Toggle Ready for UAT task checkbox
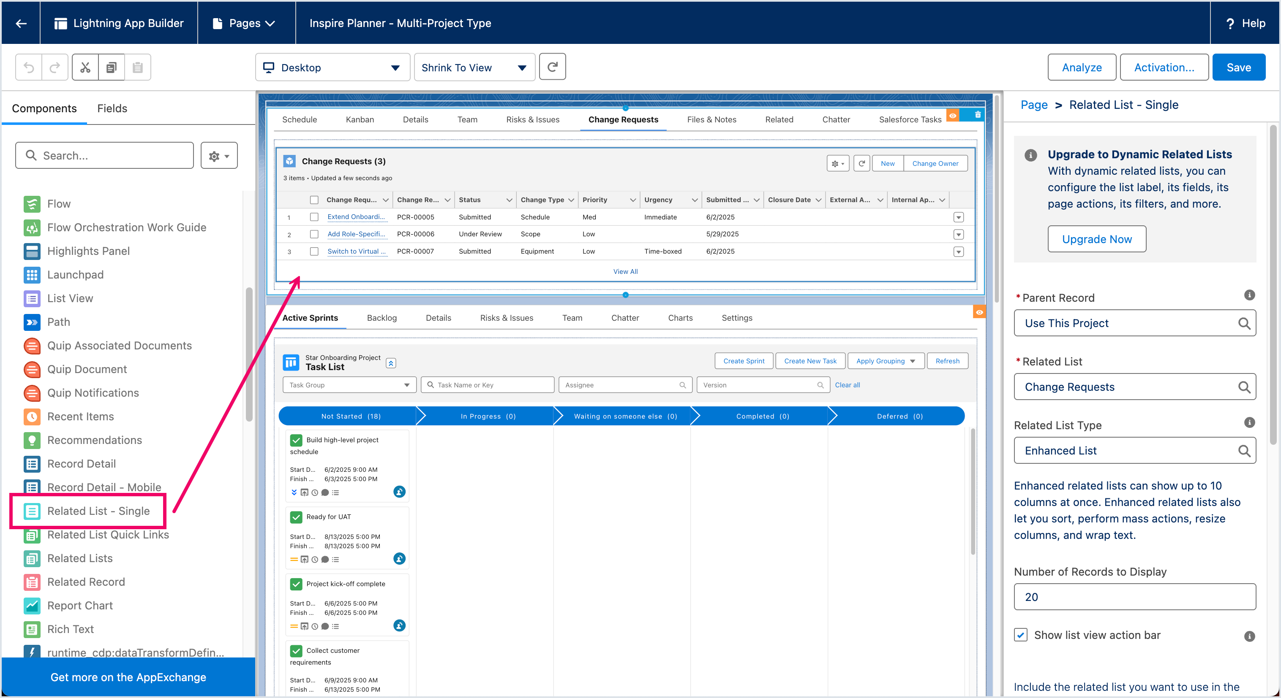1281x698 pixels. click(296, 517)
